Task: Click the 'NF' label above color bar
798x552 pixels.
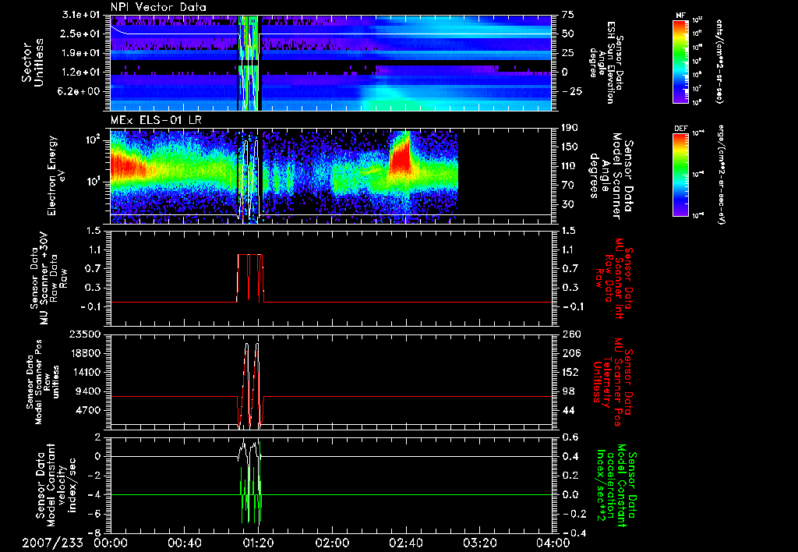Action: coord(681,16)
